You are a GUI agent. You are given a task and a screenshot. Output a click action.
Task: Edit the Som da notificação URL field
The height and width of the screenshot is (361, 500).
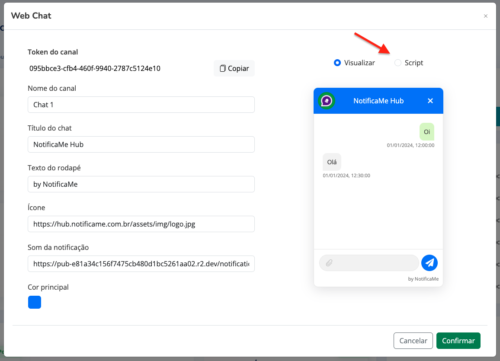(141, 264)
